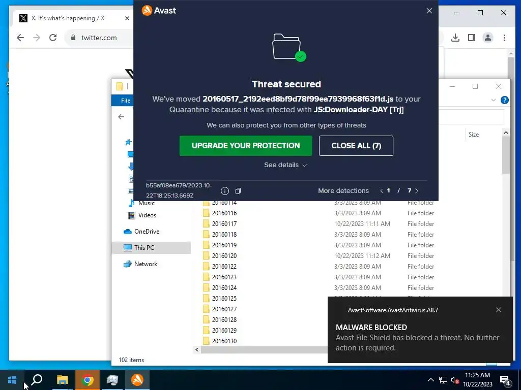This screenshot has width=521, height=390.
Task: Click the Size column header
Action: pyautogui.click(x=474, y=134)
